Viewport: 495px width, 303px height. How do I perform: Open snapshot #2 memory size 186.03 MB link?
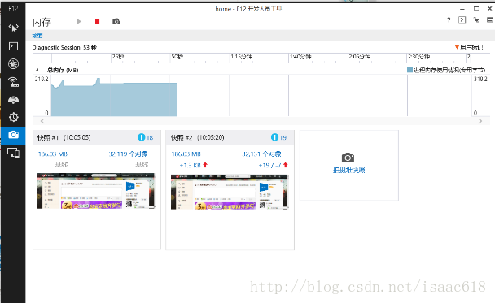click(186, 154)
